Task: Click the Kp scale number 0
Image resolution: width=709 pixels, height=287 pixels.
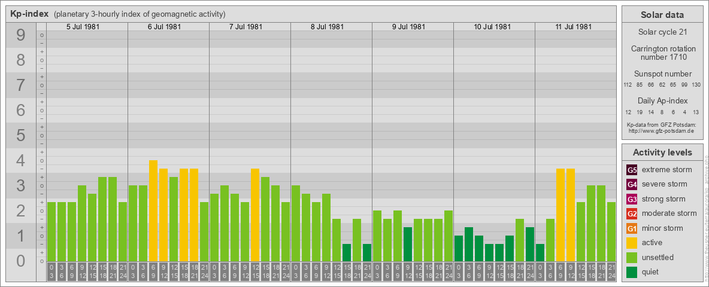Action: coord(20,261)
